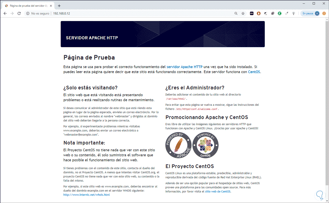This screenshot has height=203, width=329.
Task: Follow the 'servidor Apache HTTP' link
Action: click(185, 67)
